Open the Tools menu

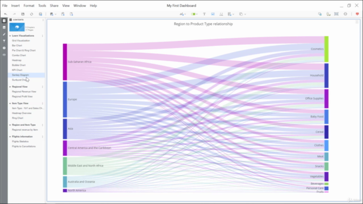coord(42,6)
